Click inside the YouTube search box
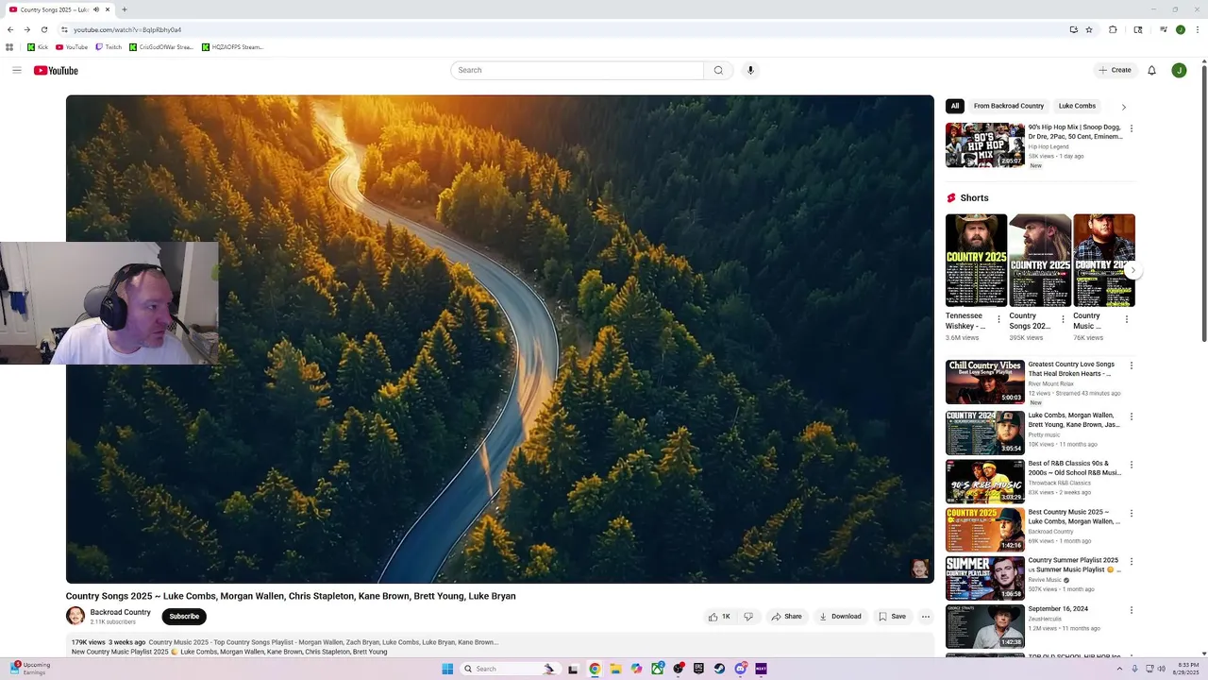Screen dimensions: 1208x680 coord(577,70)
